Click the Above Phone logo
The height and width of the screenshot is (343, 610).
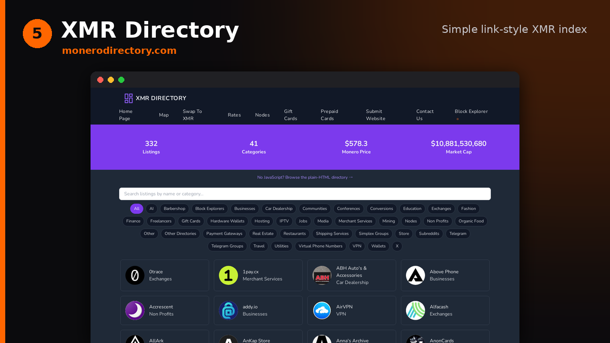(x=416, y=275)
